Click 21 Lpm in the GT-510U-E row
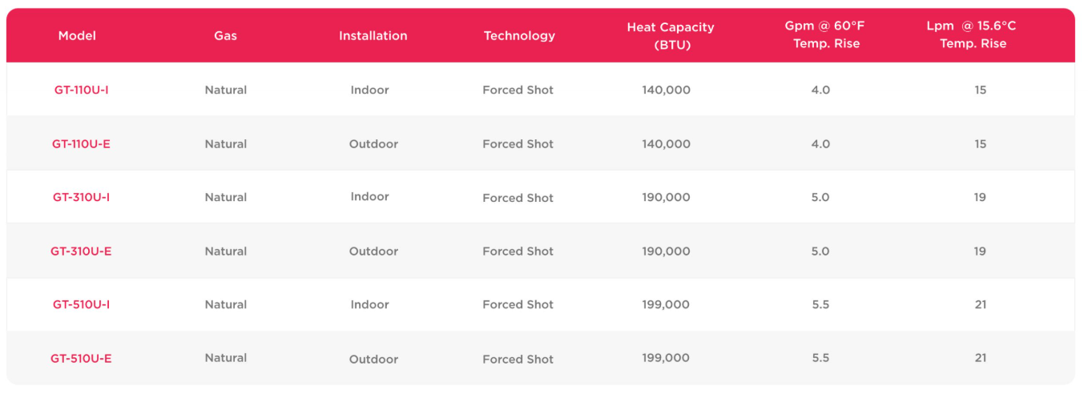This screenshot has height=398, width=1088. [981, 358]
